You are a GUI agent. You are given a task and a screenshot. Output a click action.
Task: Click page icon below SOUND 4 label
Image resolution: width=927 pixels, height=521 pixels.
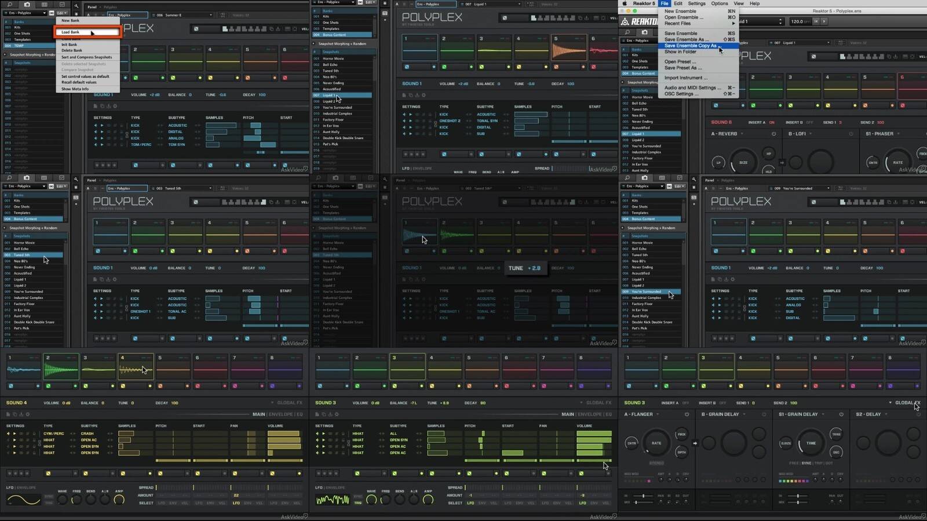[x=8, y=414]
